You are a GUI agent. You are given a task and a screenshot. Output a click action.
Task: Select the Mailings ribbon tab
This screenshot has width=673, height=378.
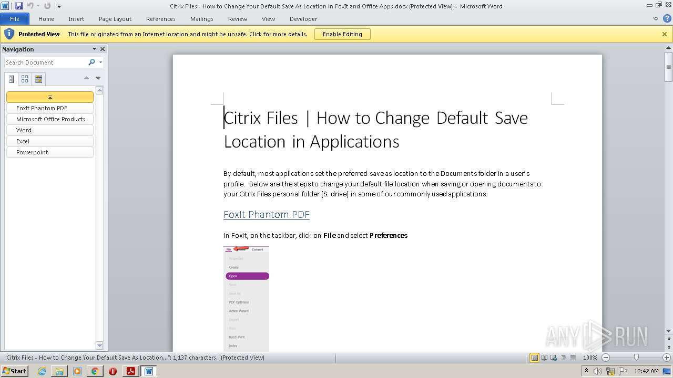(x=202, y=19)
